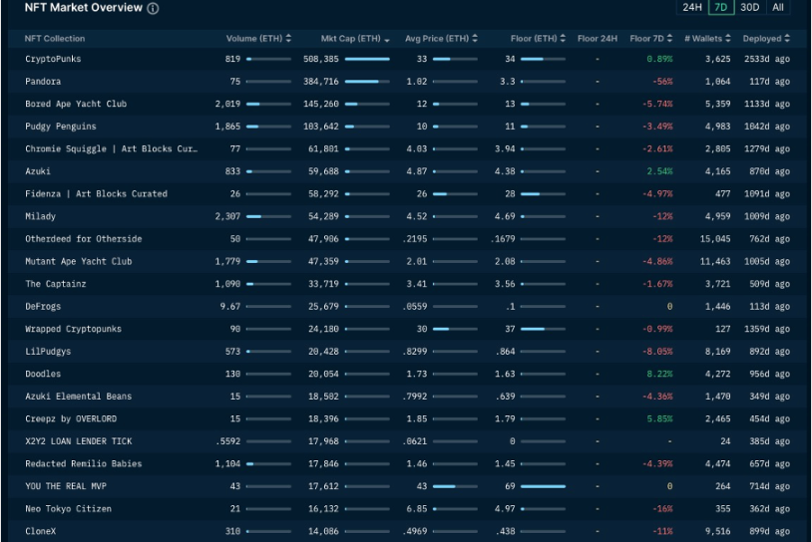Click the Deployed sort arrows icon
This screenshot has height=542, width=812.
click(x=787, y=39)
